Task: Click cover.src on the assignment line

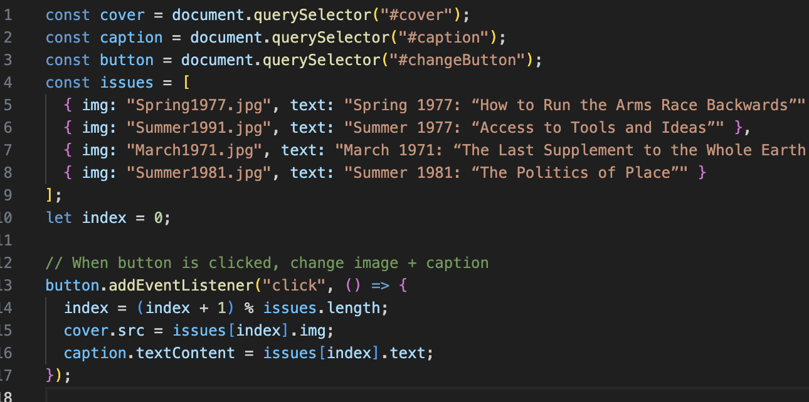Action: click(x=103, y=331)
